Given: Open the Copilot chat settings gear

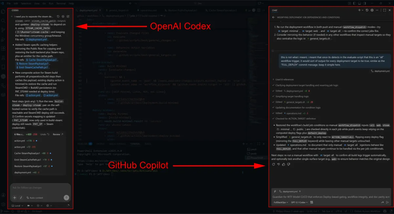Looking at the screenshot, I should 372,10.
